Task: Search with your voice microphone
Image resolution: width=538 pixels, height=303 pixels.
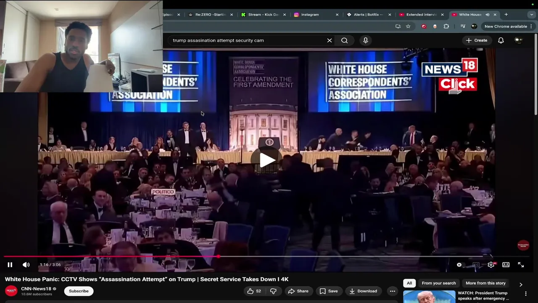Action: 366,40
